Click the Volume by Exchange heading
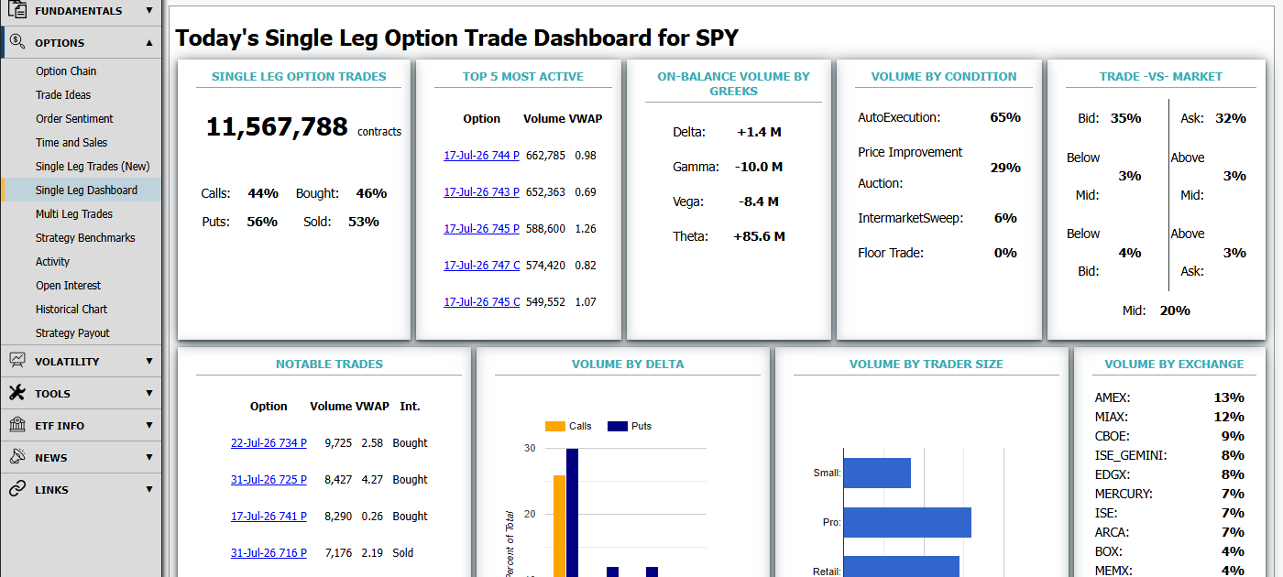 pos(1174,365)
